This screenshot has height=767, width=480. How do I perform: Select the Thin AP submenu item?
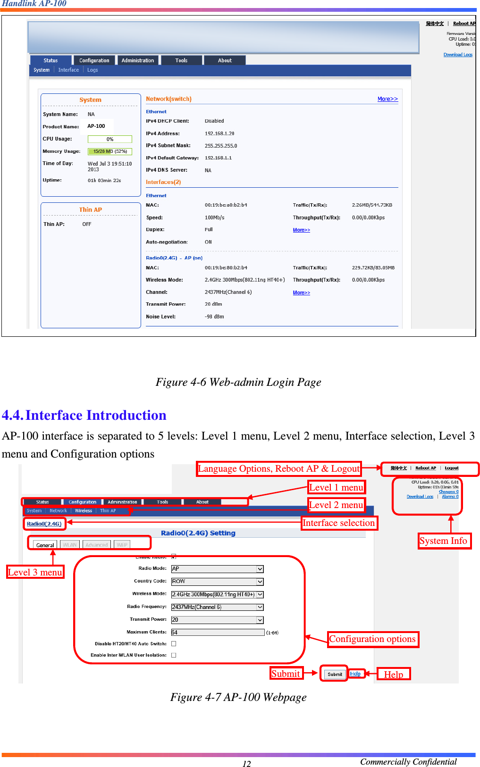[x=108, y=511]
